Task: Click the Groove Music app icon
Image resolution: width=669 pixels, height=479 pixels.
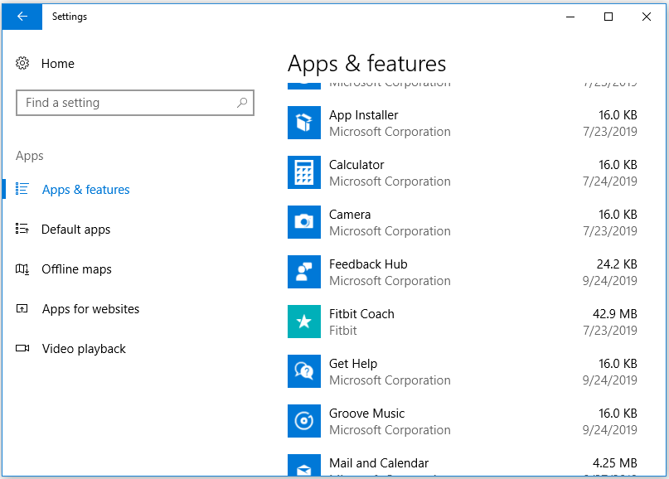Action: click(x=303, y=421)
